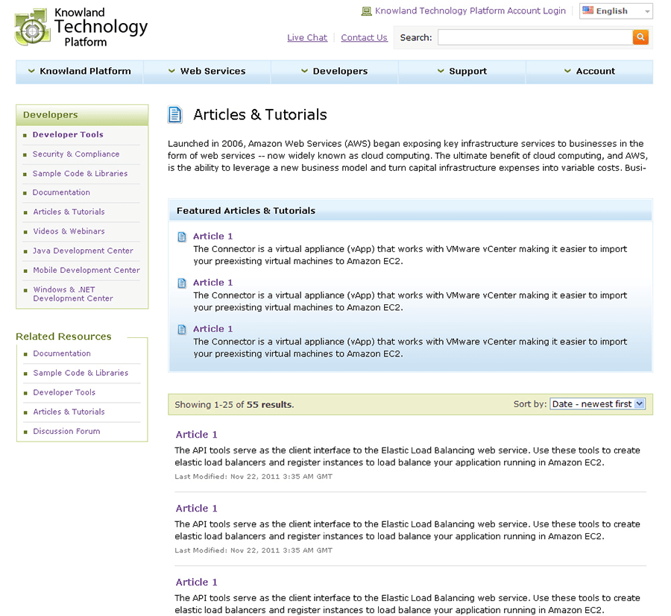Click the chevron arrow beside Account

pos(567,71)
